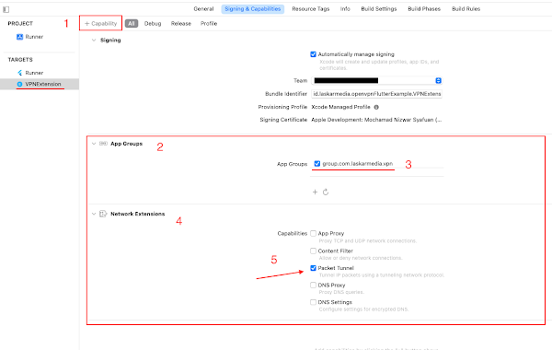
Task: Select Runner under TARGETS
Action: (34, 73)
